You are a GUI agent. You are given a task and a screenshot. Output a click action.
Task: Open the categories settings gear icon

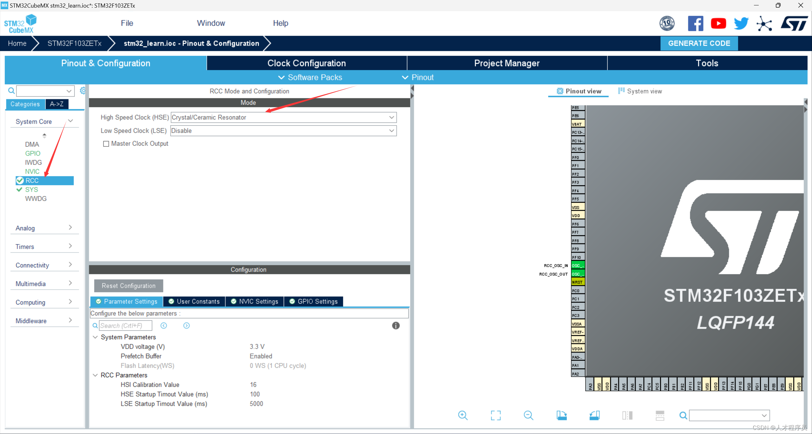coord(83,91)
